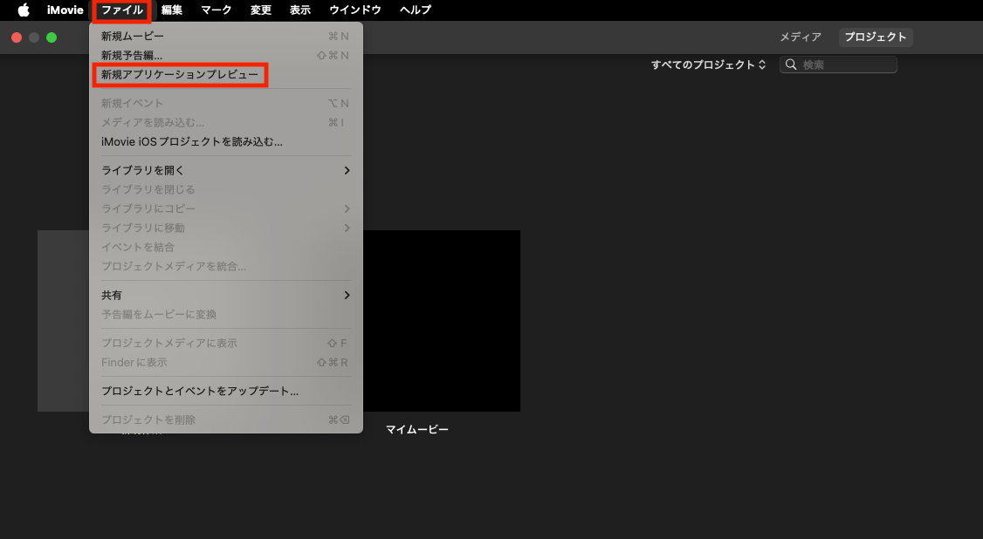This screenshot has height=539, width=983.
Task: Click the grey new-project tile
Action: coord(64,320)
